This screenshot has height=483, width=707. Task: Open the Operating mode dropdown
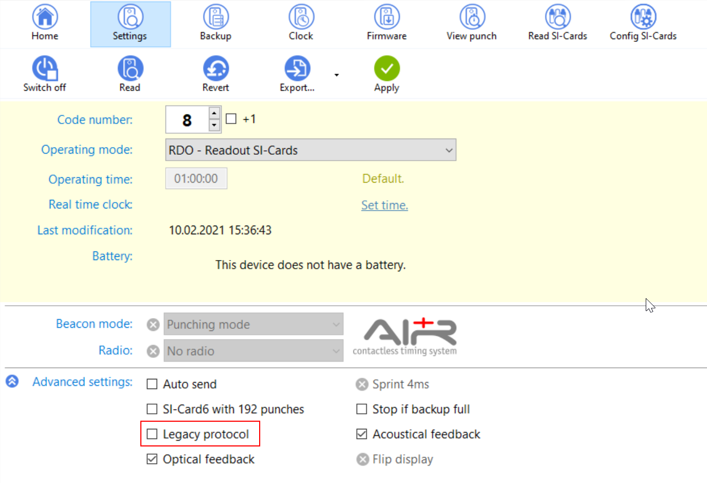[310, 150]
